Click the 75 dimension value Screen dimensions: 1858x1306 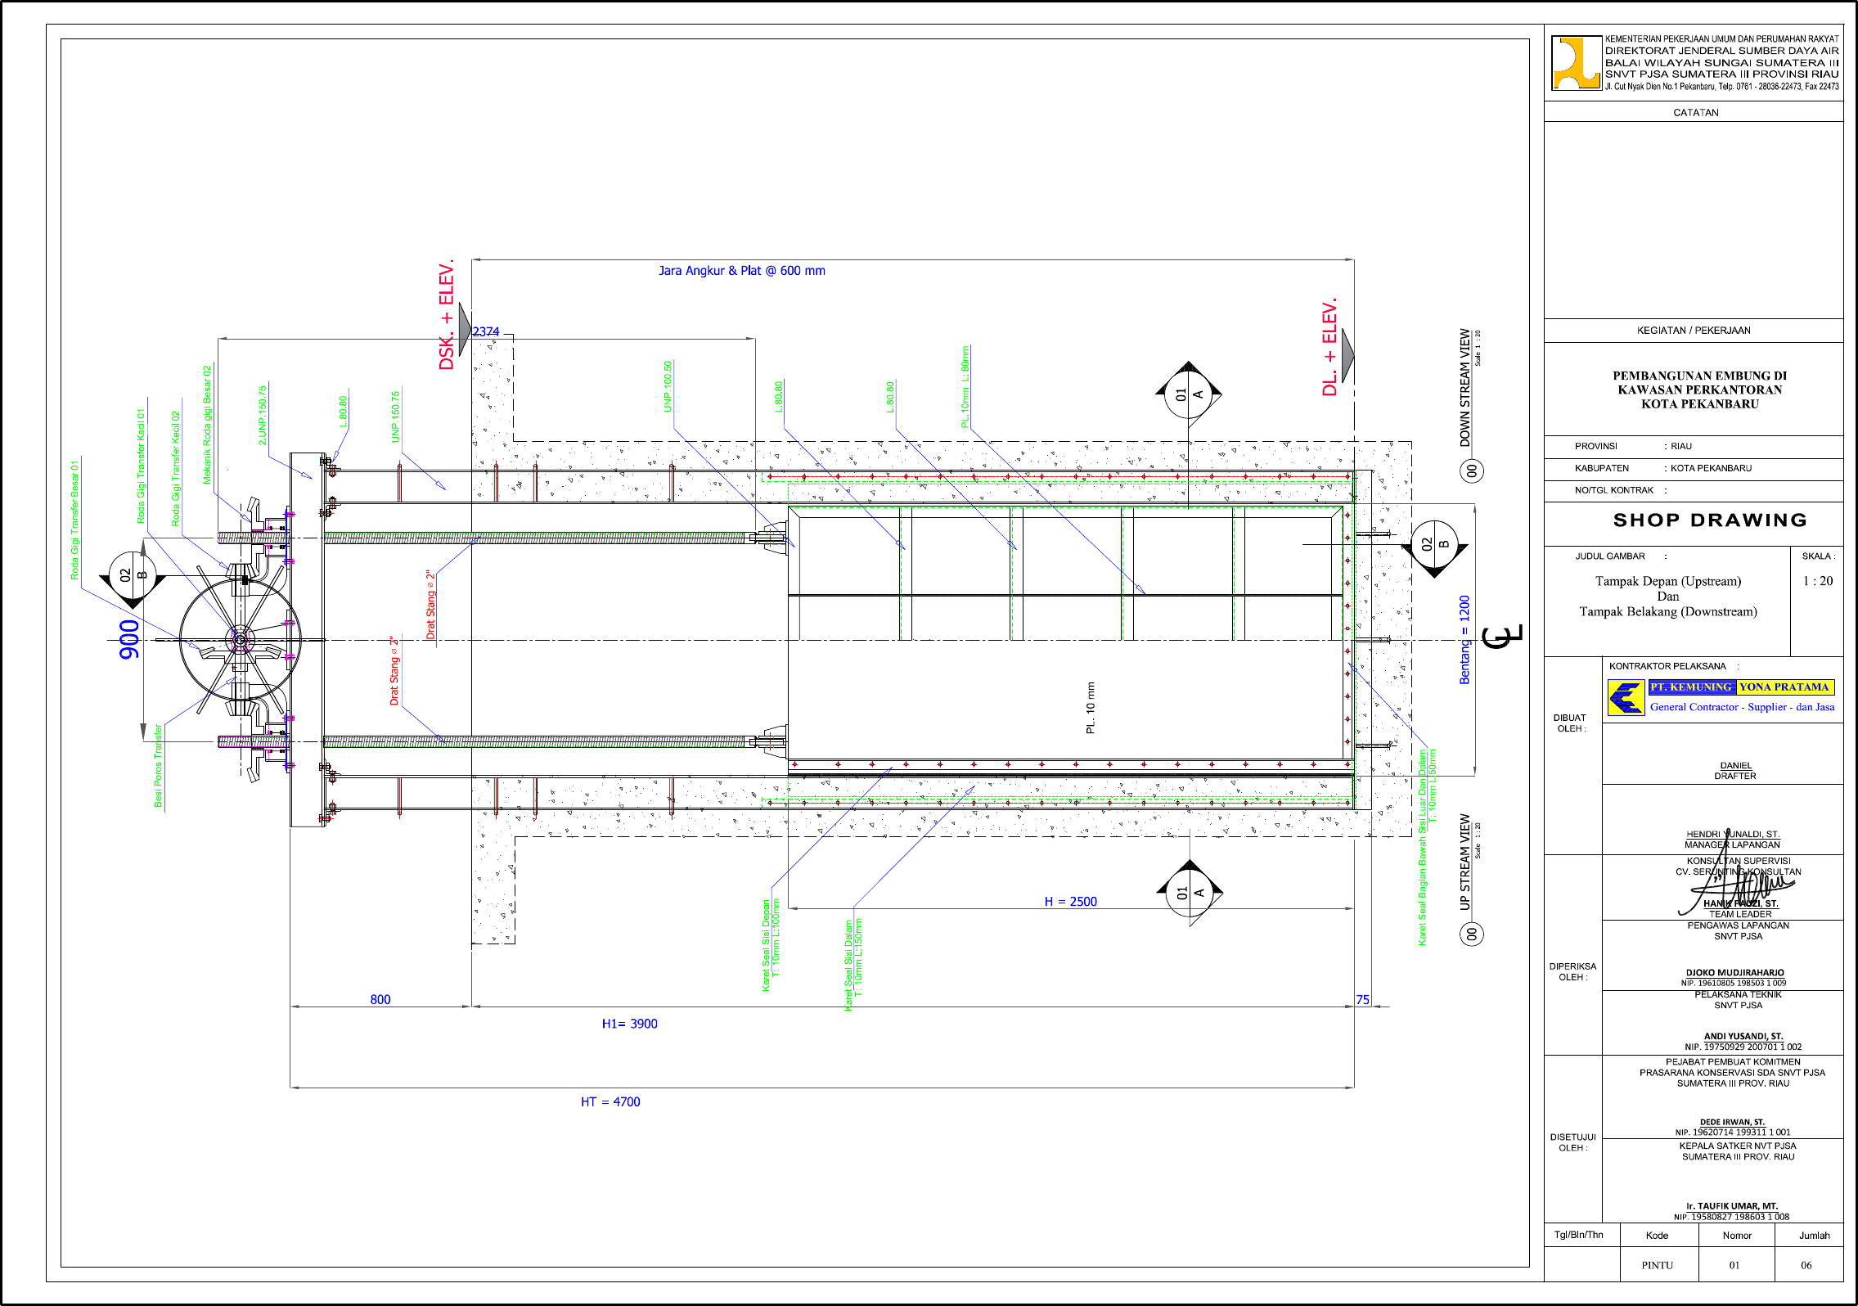pos(1363,1000)
